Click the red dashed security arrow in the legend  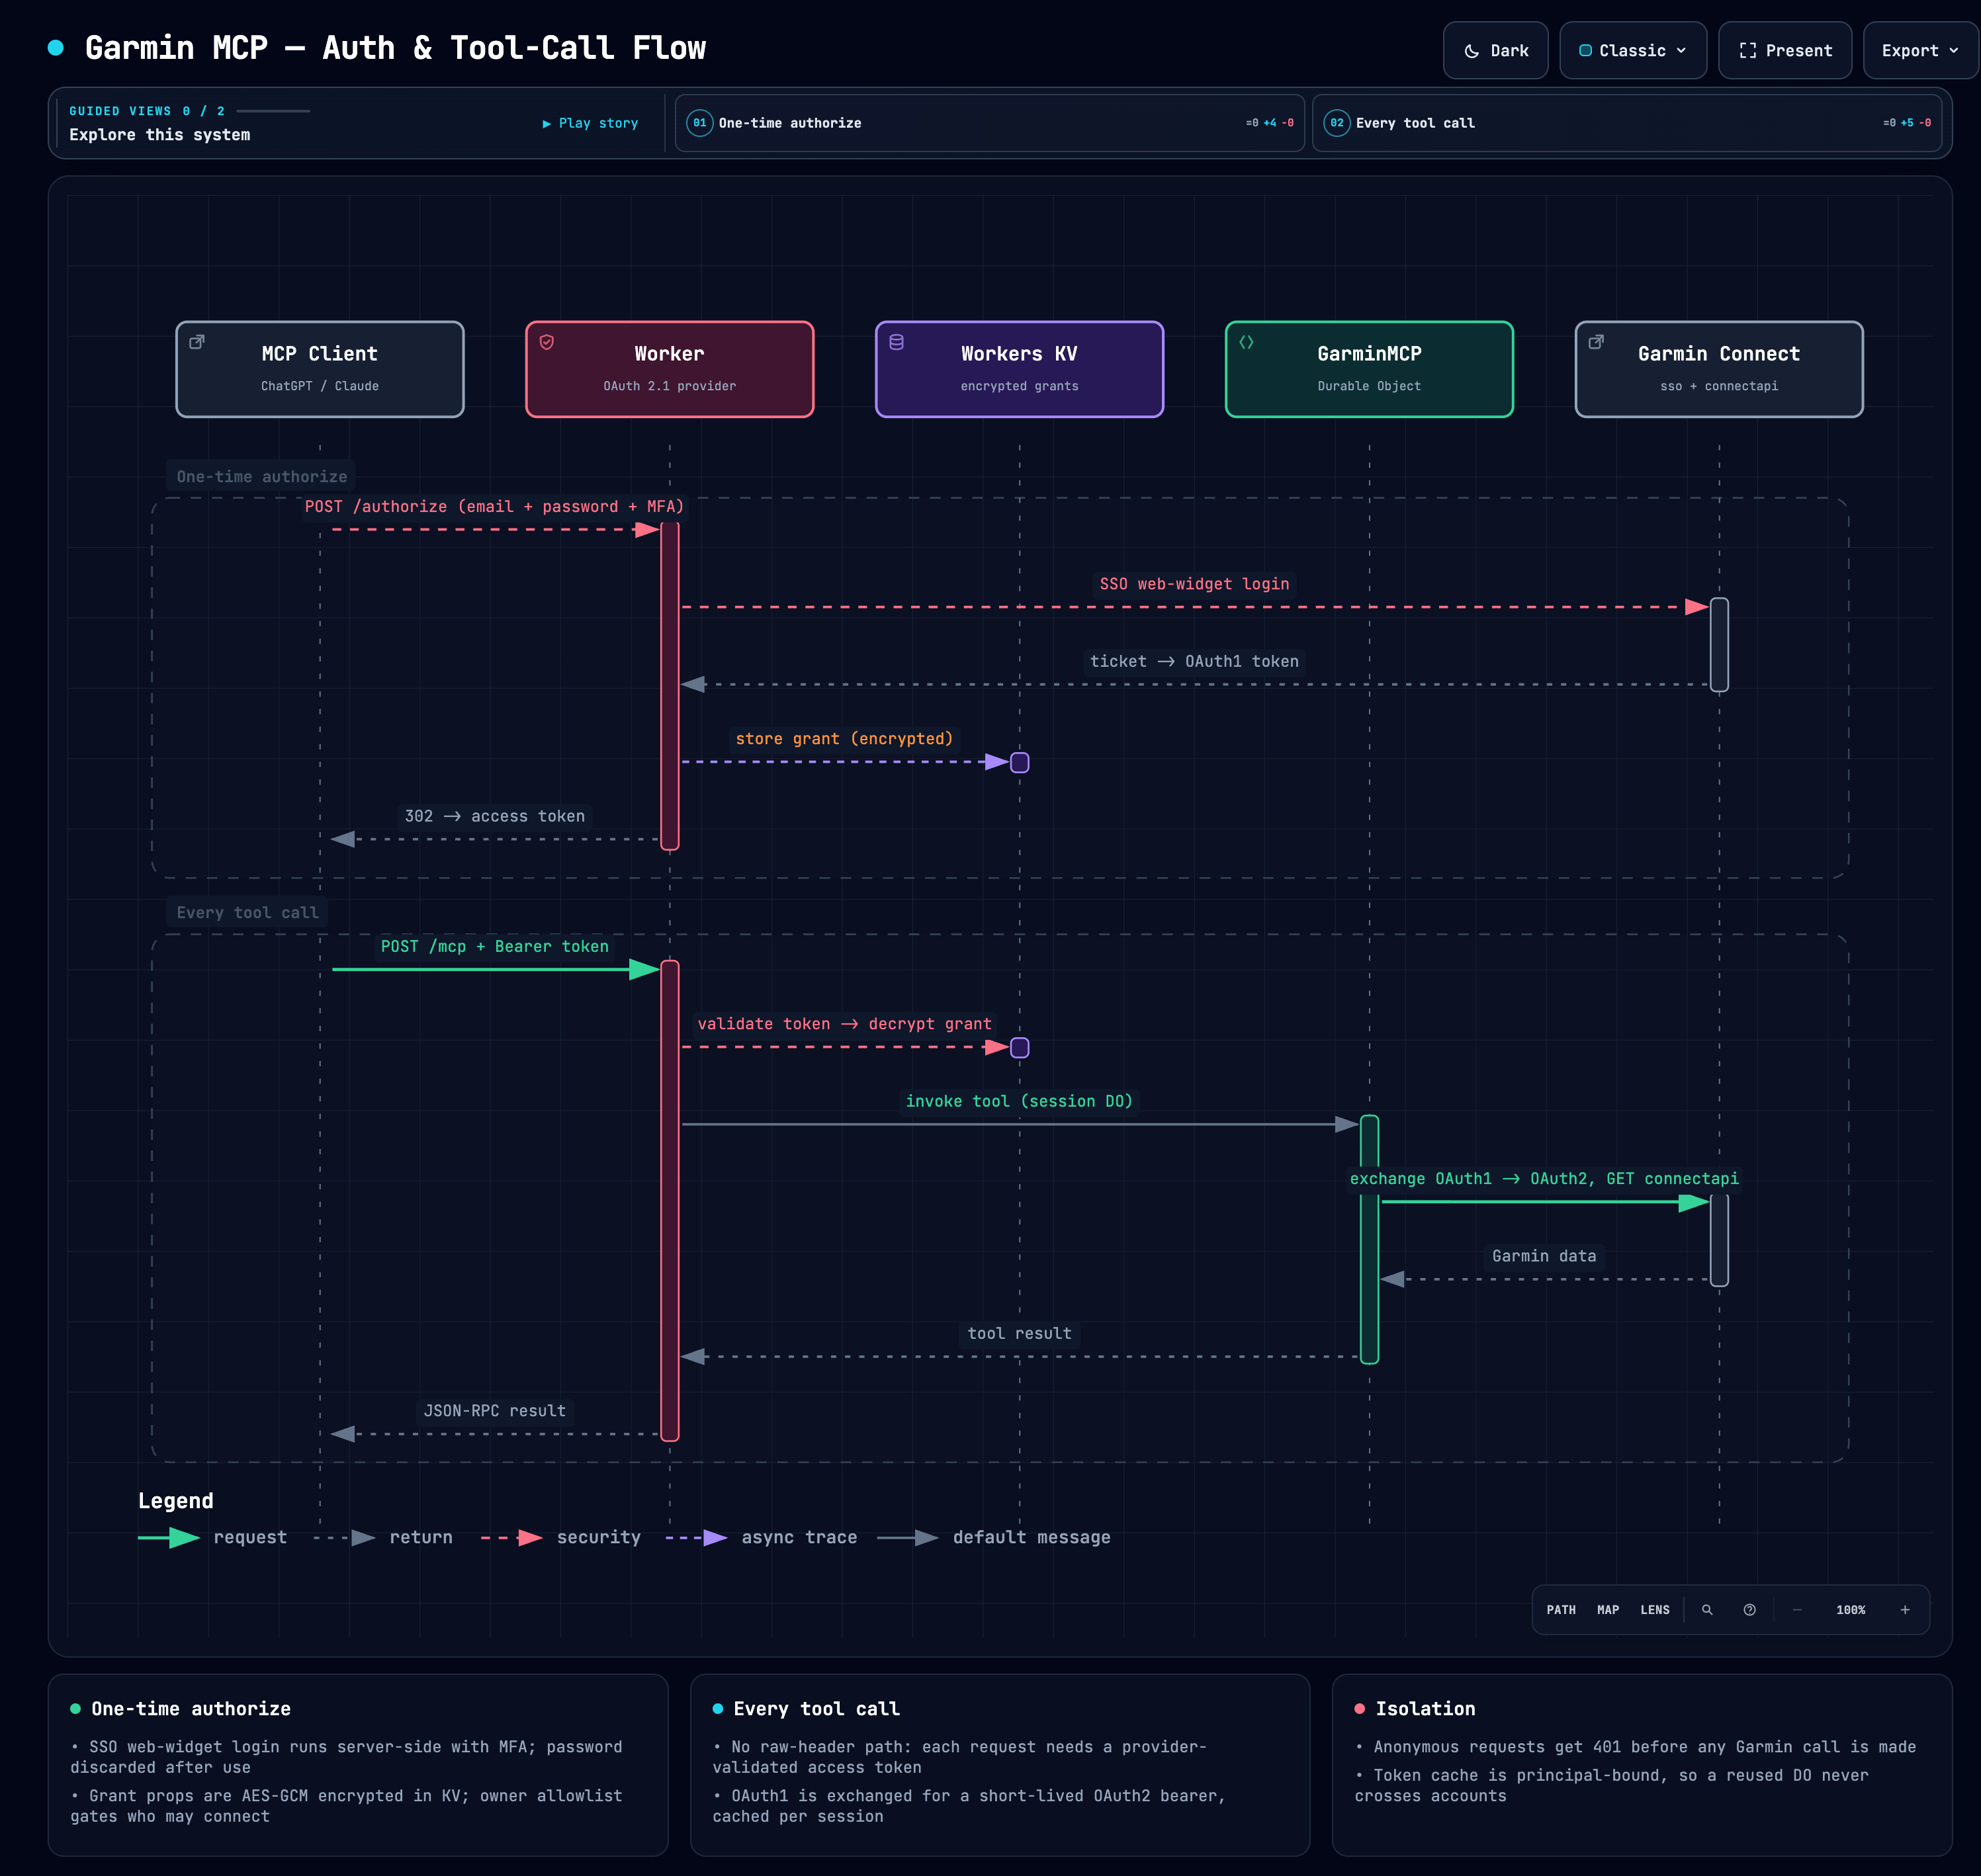512,1538
